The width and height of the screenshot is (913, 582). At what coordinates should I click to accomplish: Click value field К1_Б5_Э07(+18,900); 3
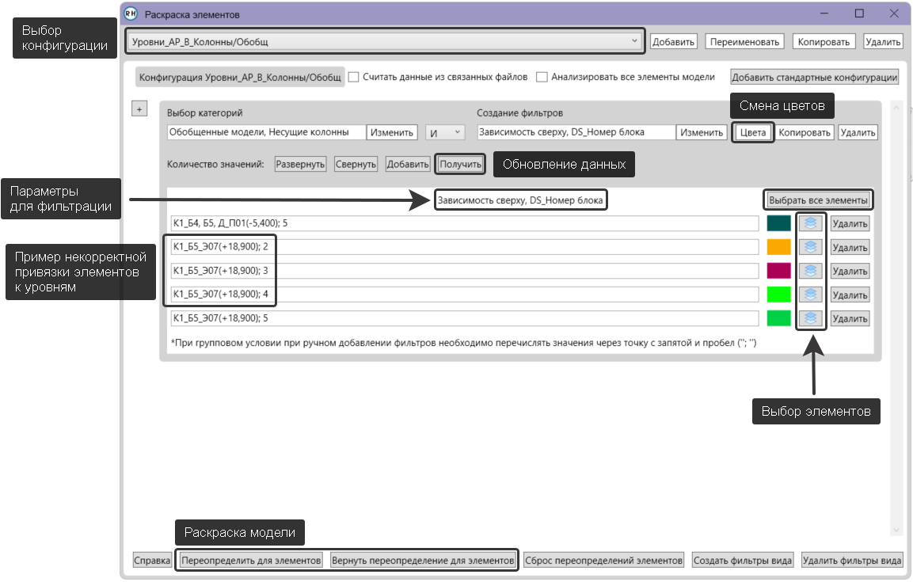(465, 272)
